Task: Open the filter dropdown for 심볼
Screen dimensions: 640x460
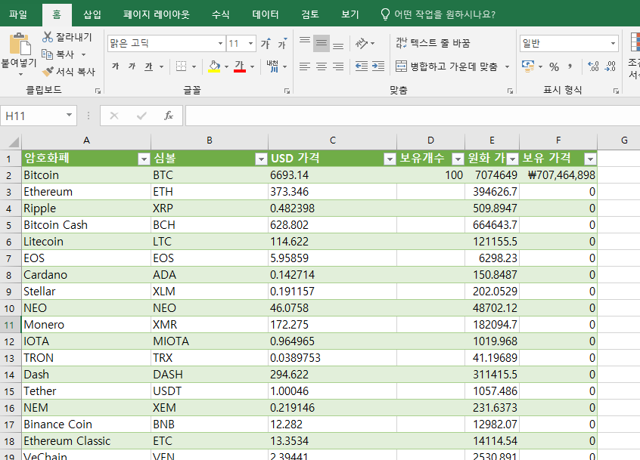Action: coord(261,159)
